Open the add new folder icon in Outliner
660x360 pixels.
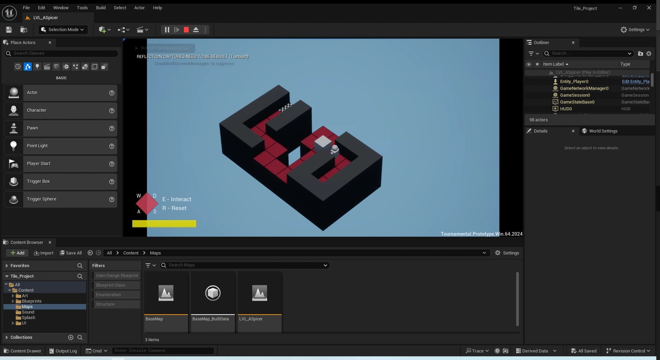point(640,53)
